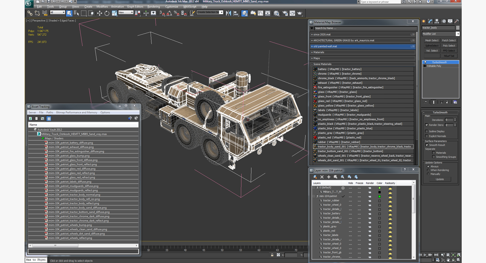This screenshot has width=486, height=263.
Task: Check Separate by Smoothing Groups
Action: click(x=433, y=157)
